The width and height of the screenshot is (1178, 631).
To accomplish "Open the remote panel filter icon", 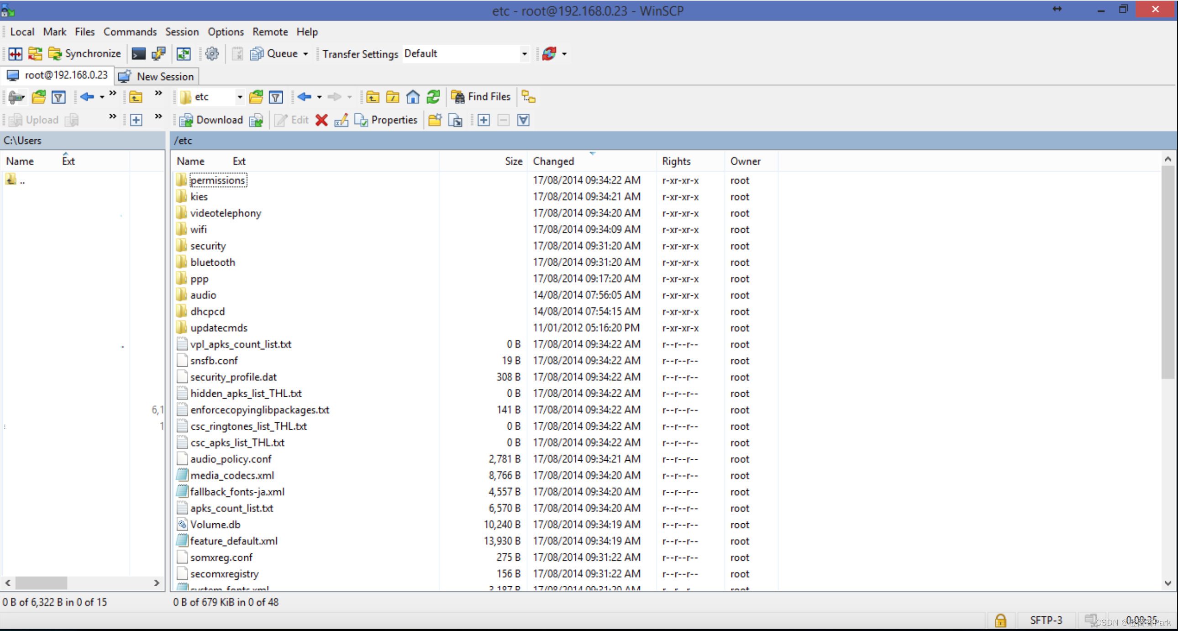I will point(276,97).
